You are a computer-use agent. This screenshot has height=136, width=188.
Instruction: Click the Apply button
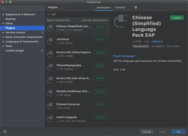(162, 132)
